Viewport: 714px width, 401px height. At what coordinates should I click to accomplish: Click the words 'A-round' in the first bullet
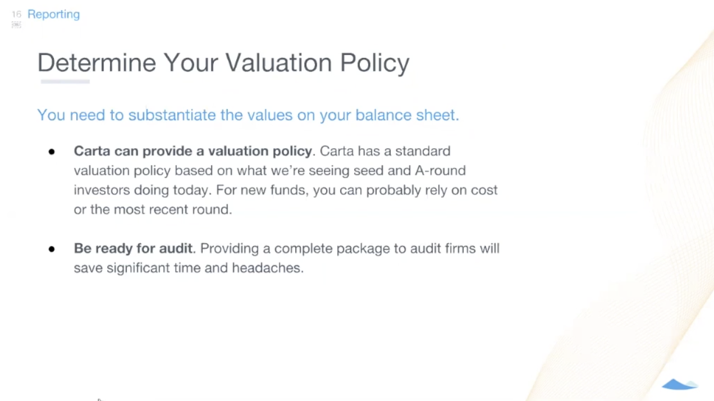click(x=440, y=170)
